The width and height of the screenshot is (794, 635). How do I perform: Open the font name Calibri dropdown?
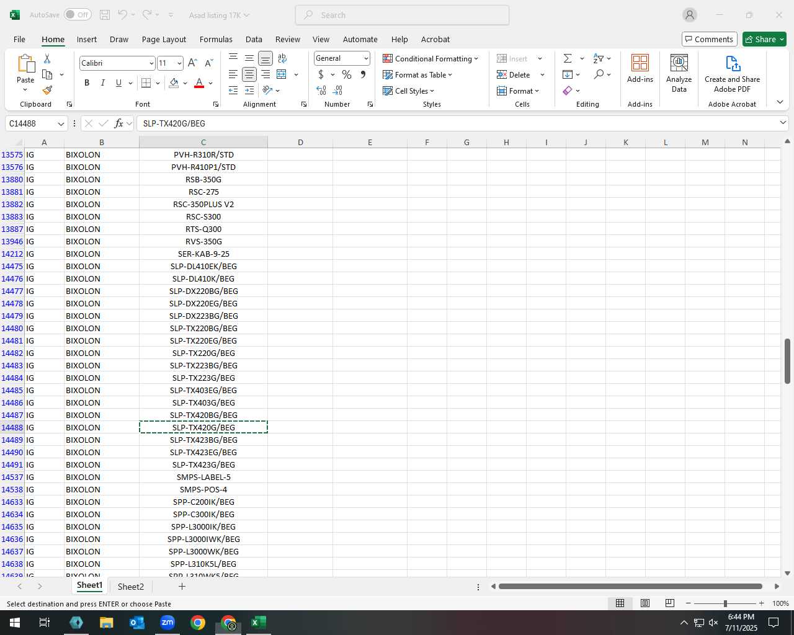151,63
